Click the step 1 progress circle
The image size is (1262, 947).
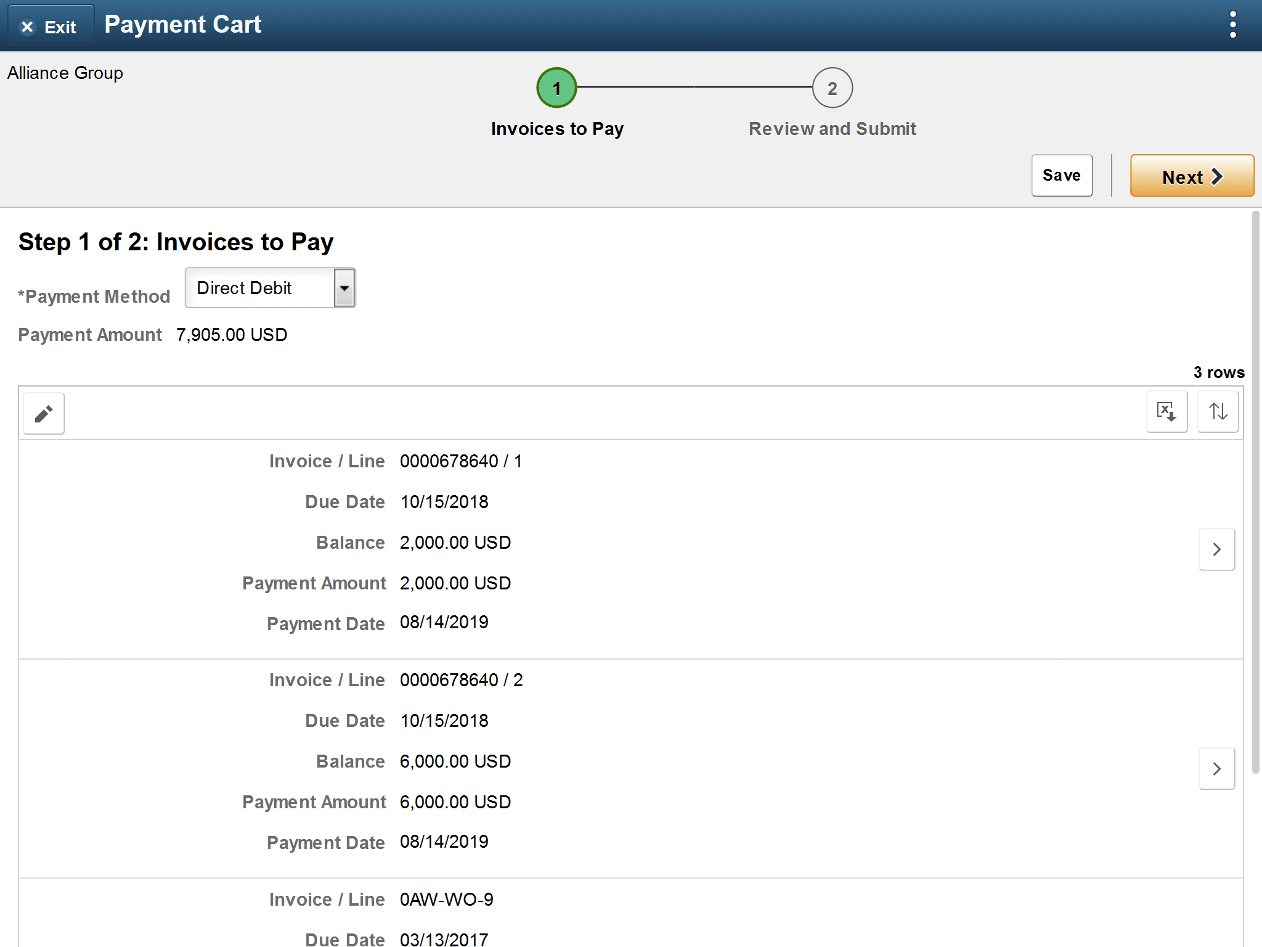point(556,88)
